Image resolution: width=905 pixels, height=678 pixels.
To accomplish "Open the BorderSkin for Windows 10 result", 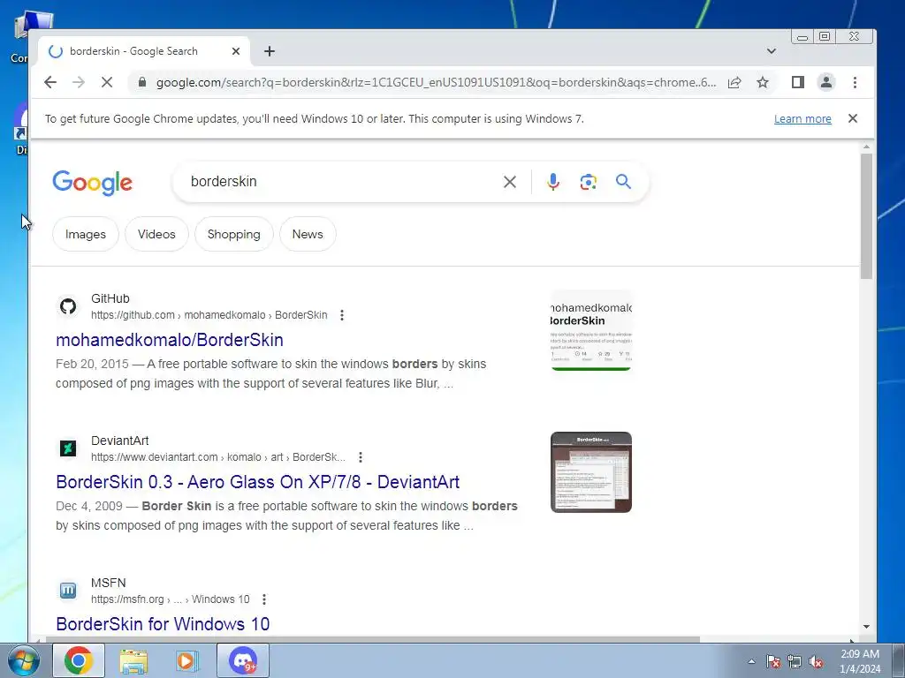I will point(163,624).
